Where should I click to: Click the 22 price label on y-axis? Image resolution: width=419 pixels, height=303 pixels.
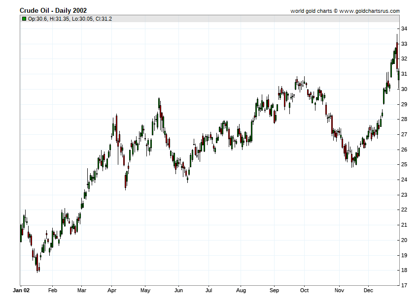[404, 210]
